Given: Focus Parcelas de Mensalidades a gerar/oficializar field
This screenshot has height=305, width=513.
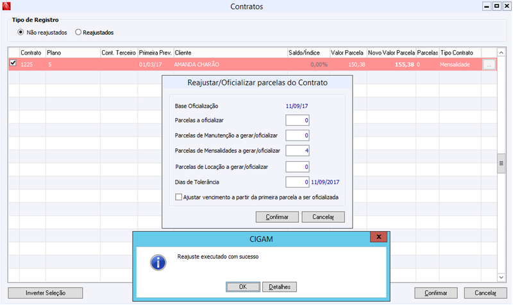Looking at the screenshot, I should tap(297, 151).
